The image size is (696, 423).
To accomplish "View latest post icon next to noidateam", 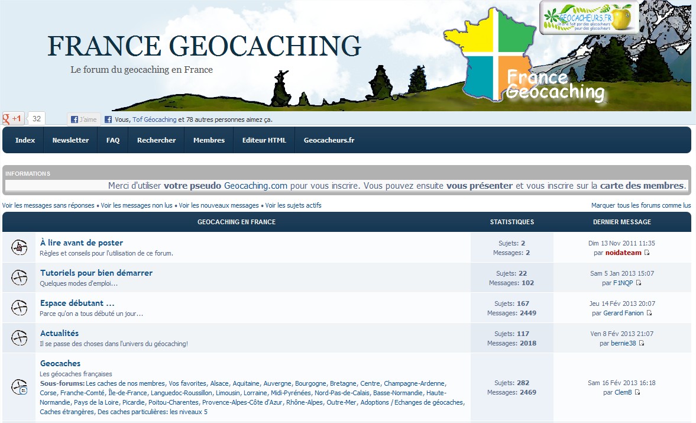I will 647,253.
